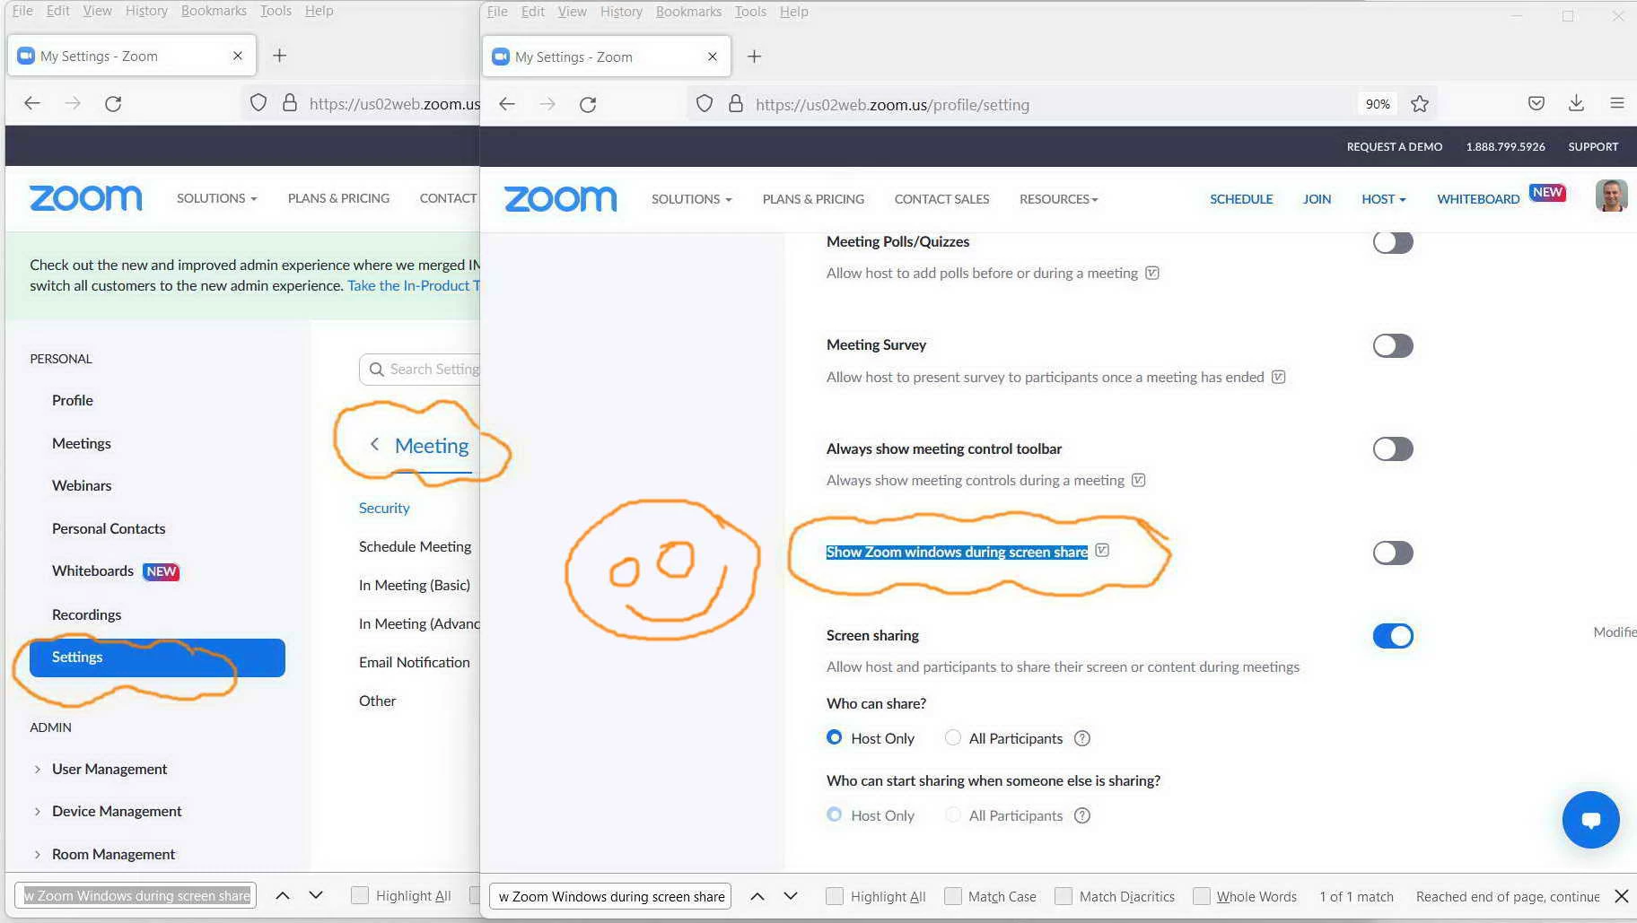Reload page in back browser window

[113, 103]
